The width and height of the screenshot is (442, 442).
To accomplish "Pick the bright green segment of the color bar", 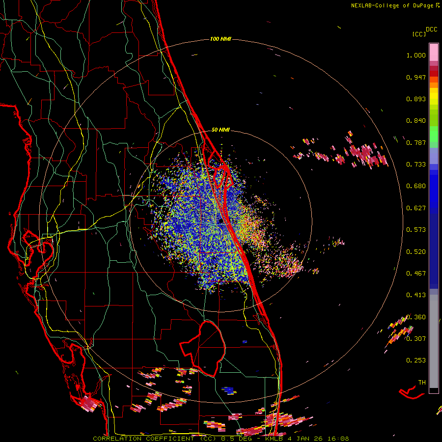I will pyautogui.click(x=434, y=134).
